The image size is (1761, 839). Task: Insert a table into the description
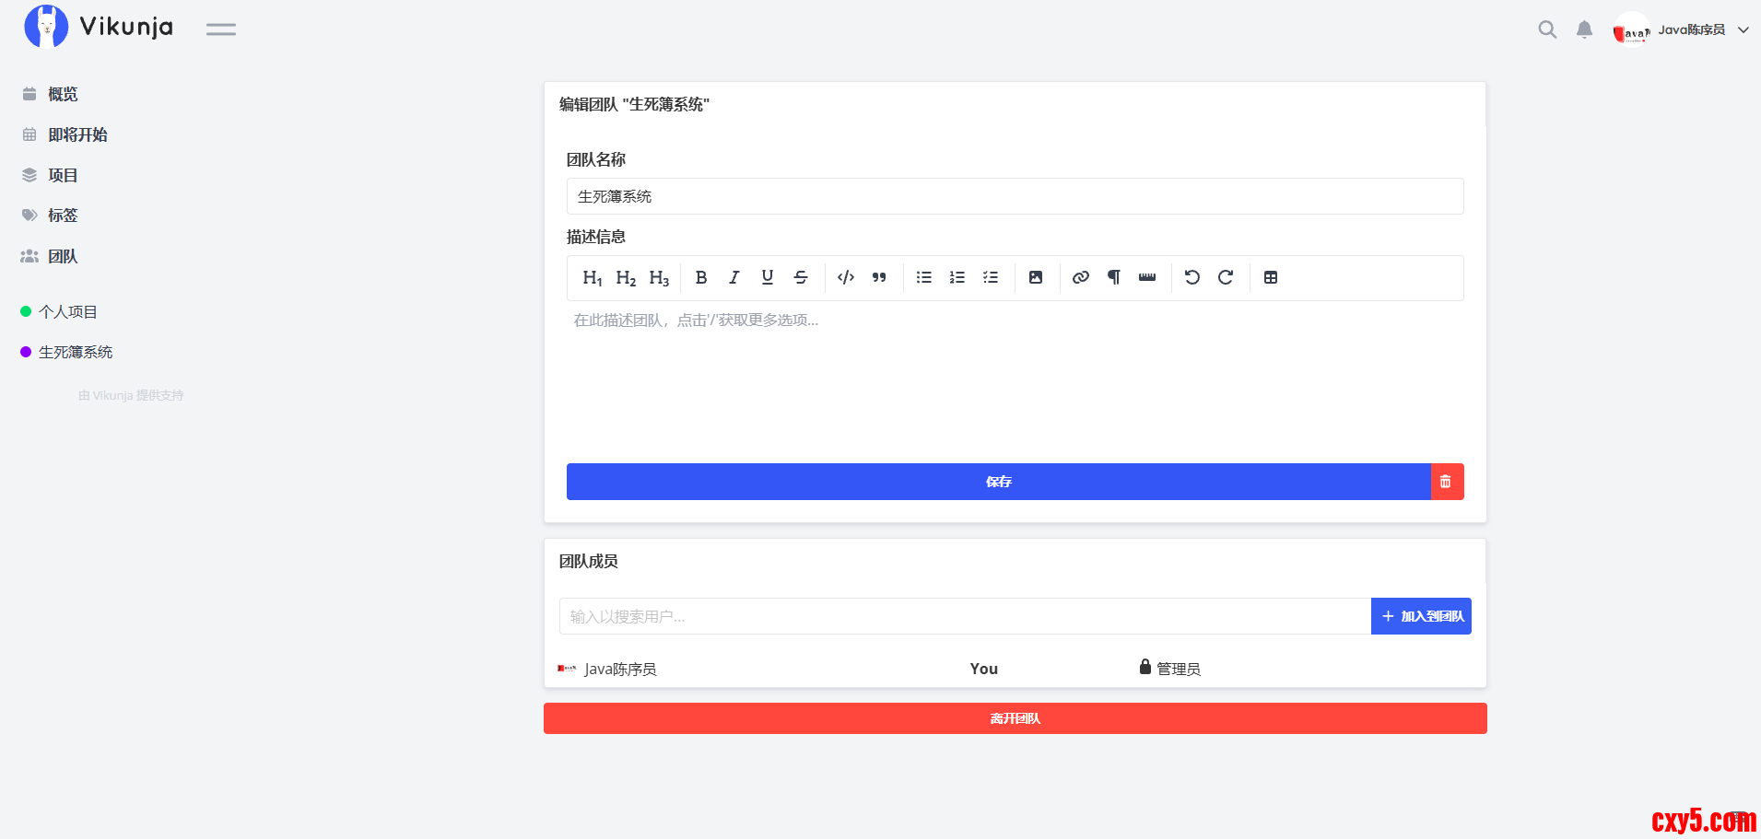click(x=1271, y=277)
